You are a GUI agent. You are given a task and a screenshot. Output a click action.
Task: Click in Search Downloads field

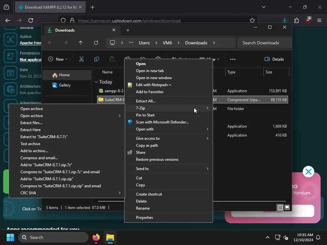265,43
